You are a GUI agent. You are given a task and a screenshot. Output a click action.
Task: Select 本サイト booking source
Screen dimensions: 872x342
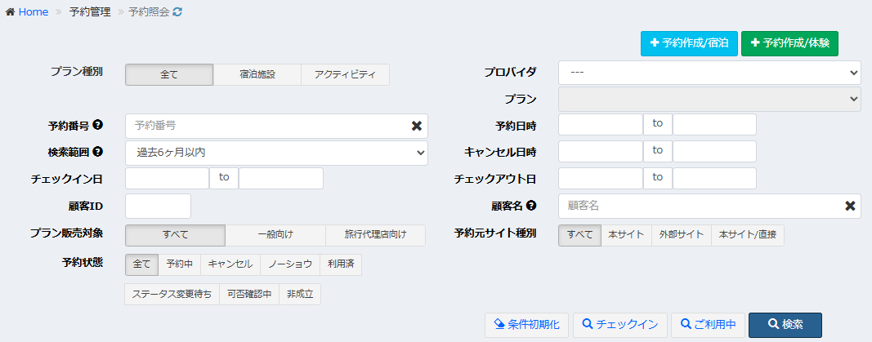tap(626, 235)
